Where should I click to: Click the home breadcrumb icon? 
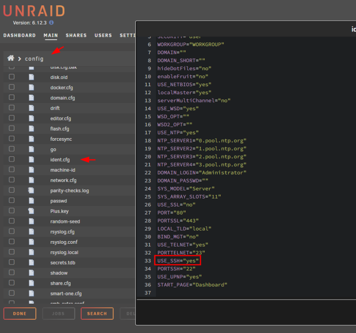(x=11, y=58)
